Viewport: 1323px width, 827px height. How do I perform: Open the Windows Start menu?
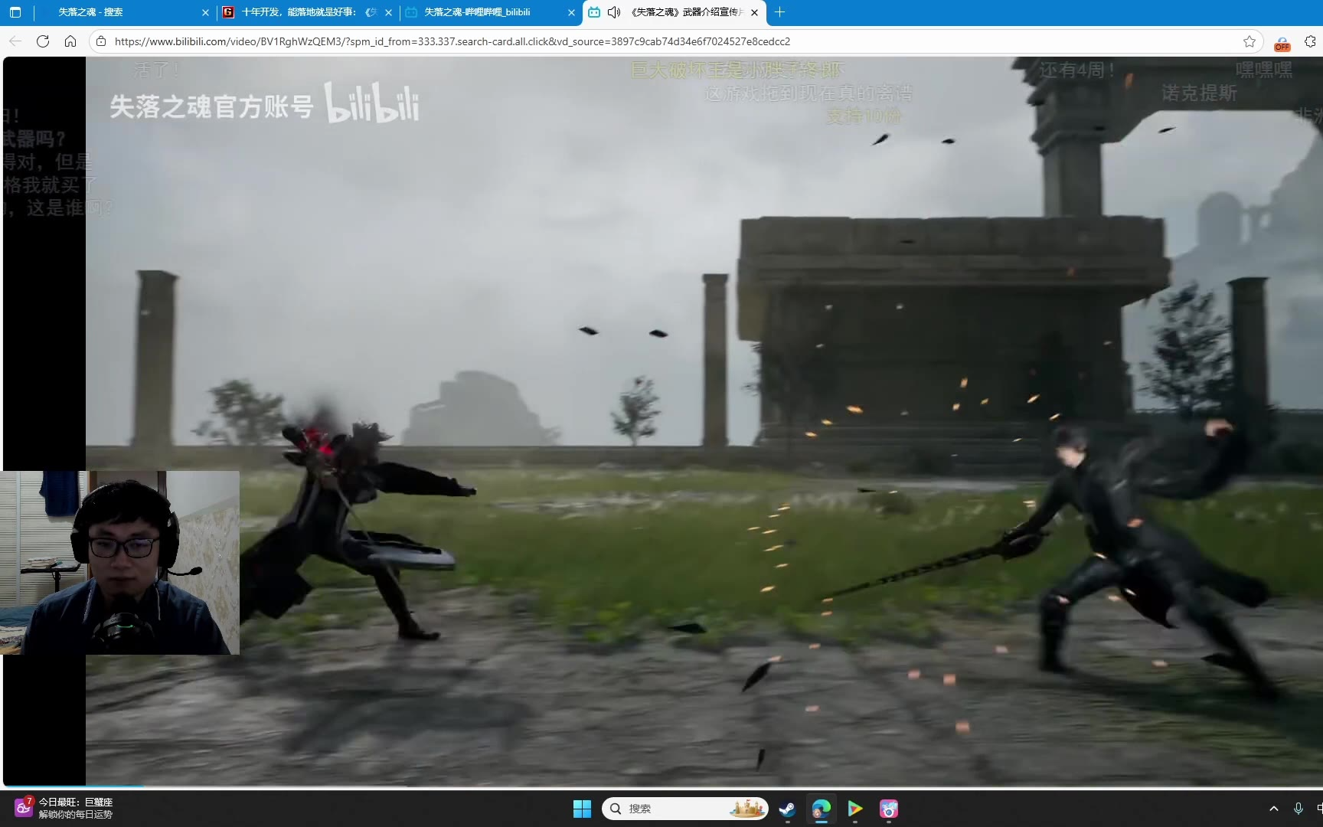coord(582,809)
